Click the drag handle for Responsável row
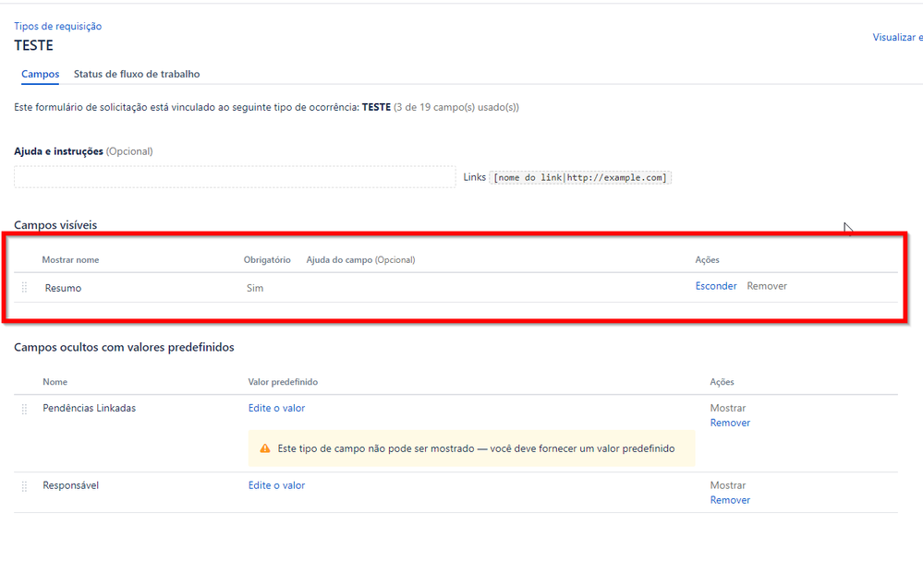Viewport: 923px width, 561px height. [x=24, y=486]
